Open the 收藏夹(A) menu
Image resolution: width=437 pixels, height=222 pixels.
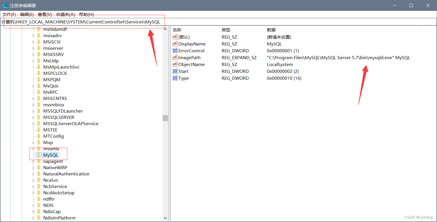[x=66, y=14]
